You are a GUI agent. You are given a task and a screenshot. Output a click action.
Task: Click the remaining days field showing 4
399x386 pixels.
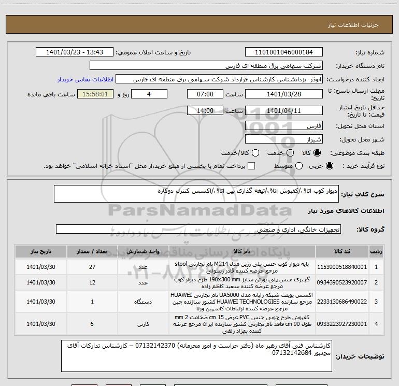[x=149, y=94]
